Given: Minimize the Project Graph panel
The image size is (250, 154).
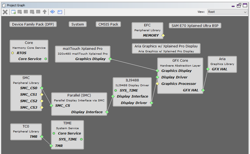Looking at the screenshot, I should 233,6.
